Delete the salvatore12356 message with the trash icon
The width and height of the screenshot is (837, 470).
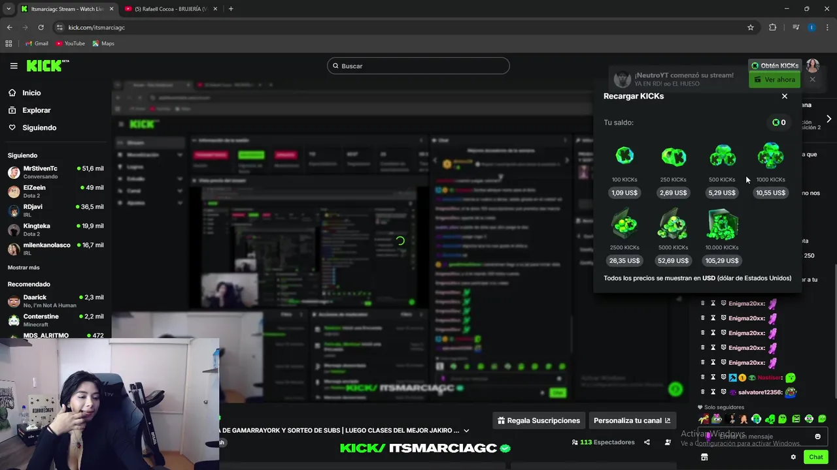pos(703,392)
